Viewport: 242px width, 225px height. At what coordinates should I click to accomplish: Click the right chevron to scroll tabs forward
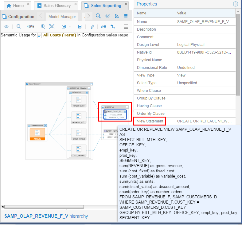[x=88, y=16]
